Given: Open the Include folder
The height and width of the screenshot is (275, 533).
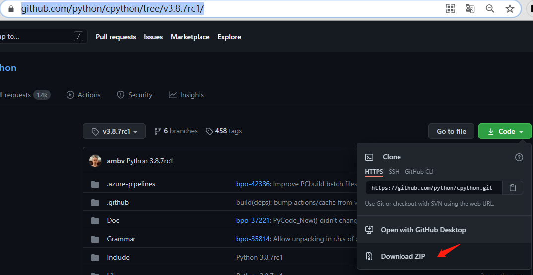Looking at the screenshot, I should [118, 257].
